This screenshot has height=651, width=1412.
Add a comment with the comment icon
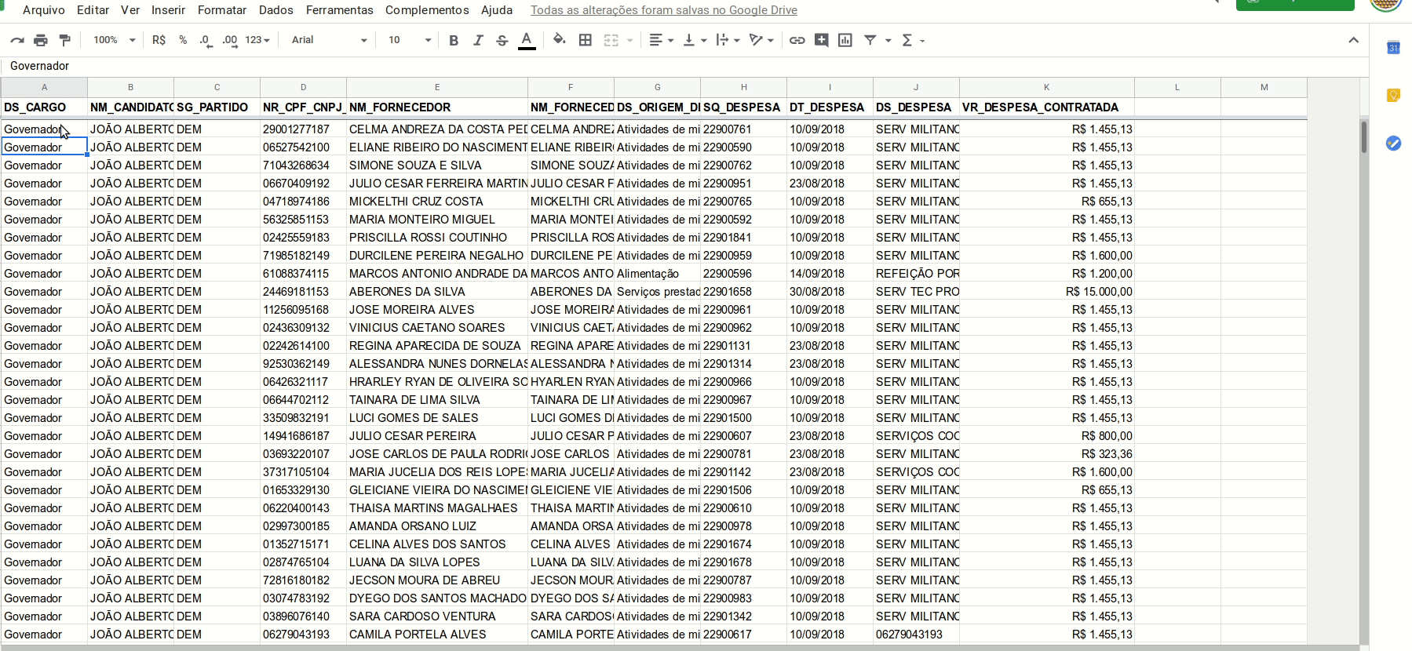tap(821, 40)
